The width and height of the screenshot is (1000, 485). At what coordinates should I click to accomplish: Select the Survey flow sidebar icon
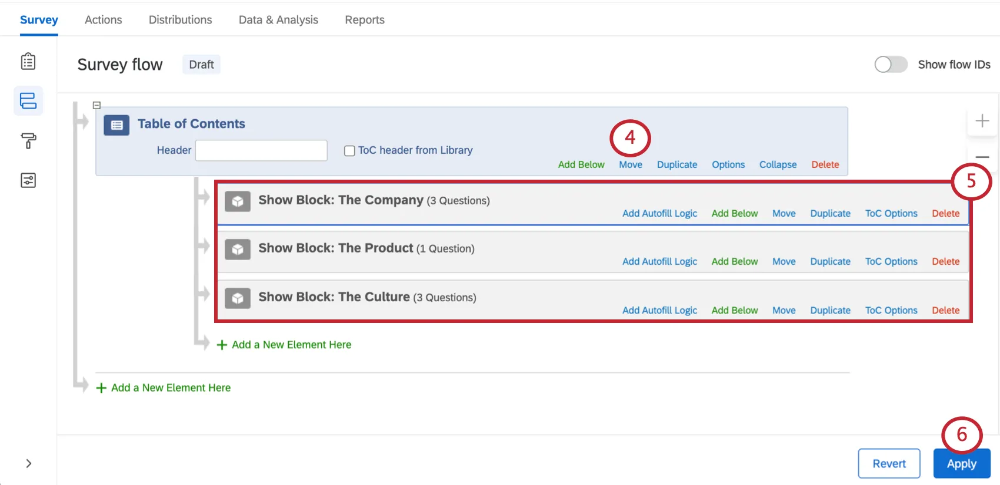point(28,101)
